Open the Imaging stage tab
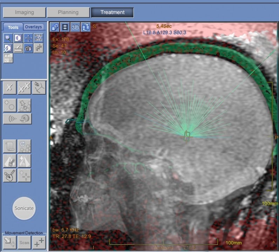The image size is (279, 252). click(25, 12)
